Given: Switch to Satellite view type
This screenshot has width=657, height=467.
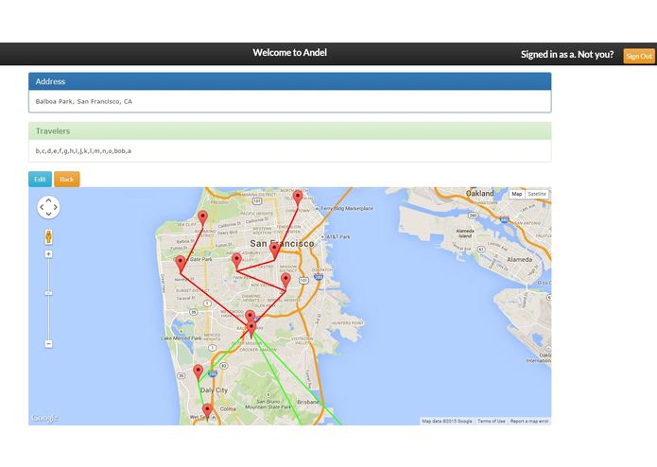Looking at the screenshot, I should tap(537, 194).
